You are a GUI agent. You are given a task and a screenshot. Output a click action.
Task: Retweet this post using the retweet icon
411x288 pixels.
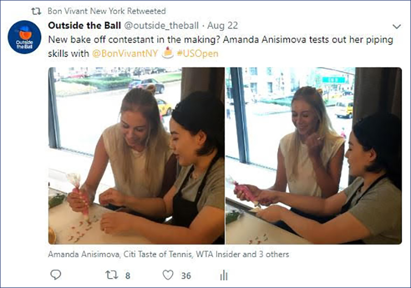tap(111, 275)
